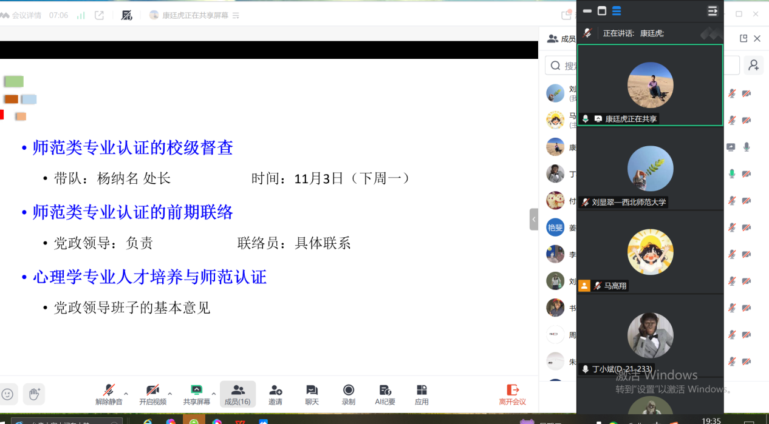Click the add member icon beside search

coord(754,66)
